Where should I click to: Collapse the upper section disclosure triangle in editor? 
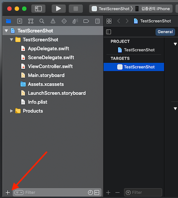click(175, 44)
